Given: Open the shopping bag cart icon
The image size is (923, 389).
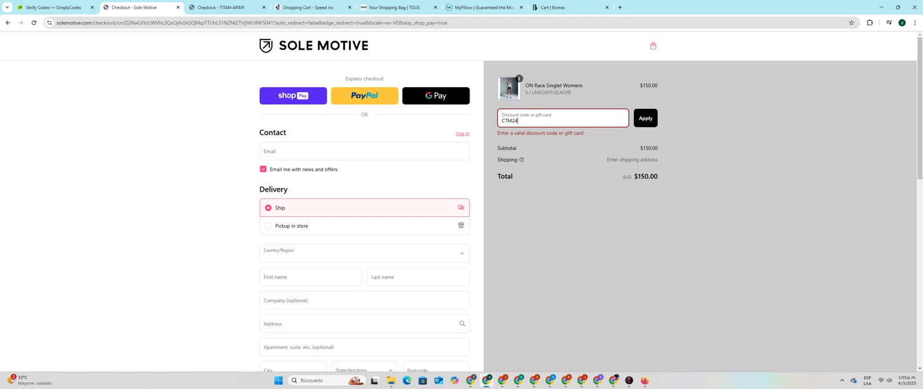Looking at the screenshot, I should click(653, 46).
